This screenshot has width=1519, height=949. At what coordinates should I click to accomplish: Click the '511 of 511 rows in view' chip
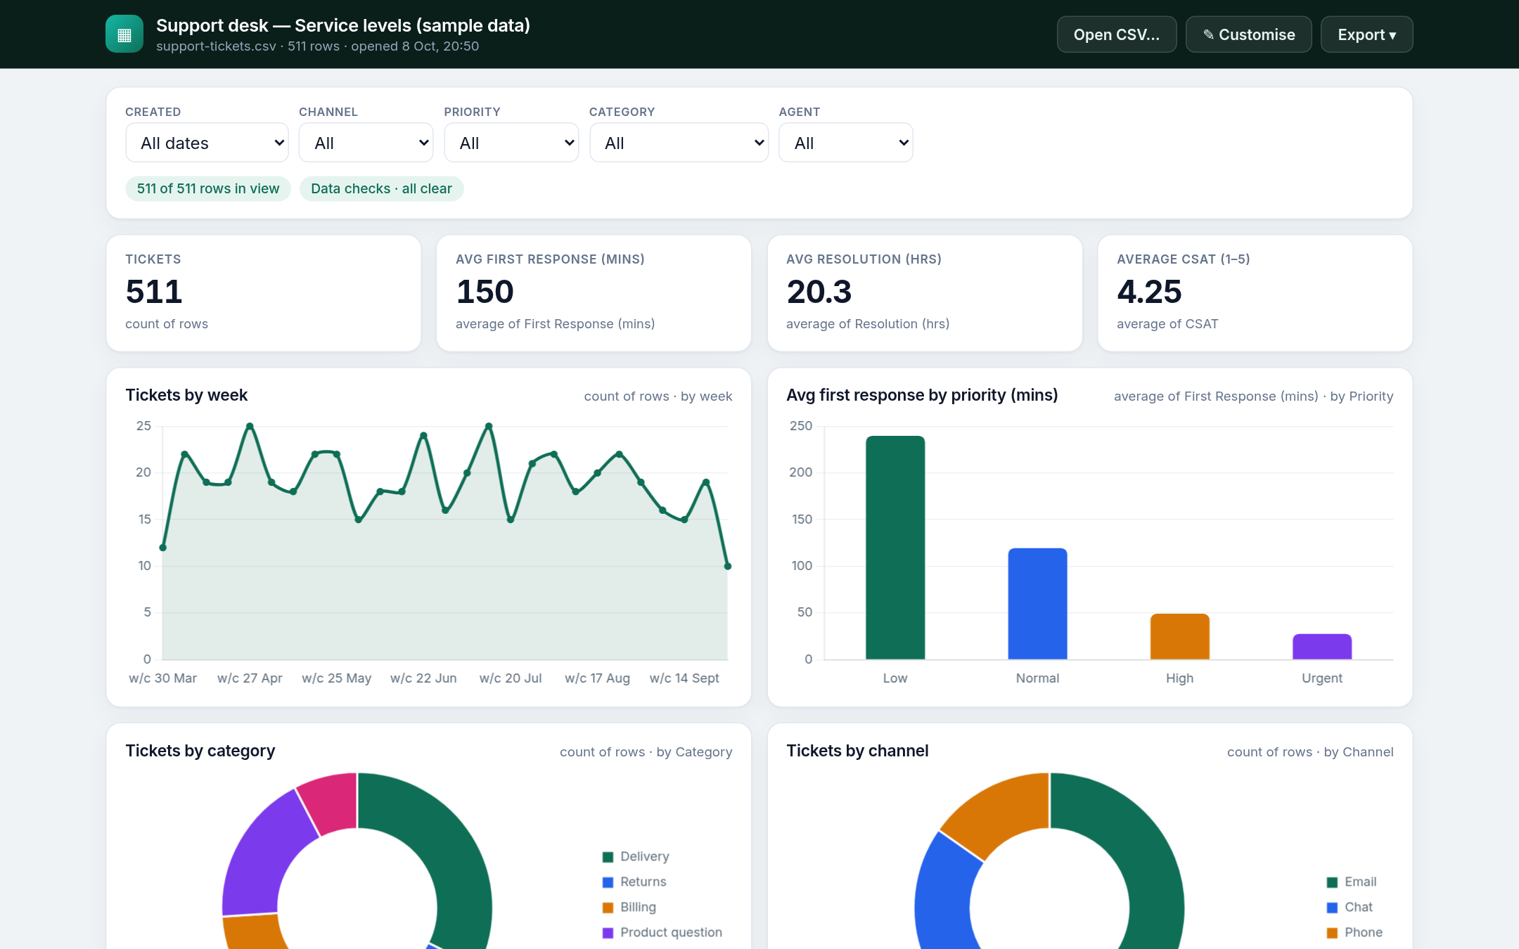[208, 188]
